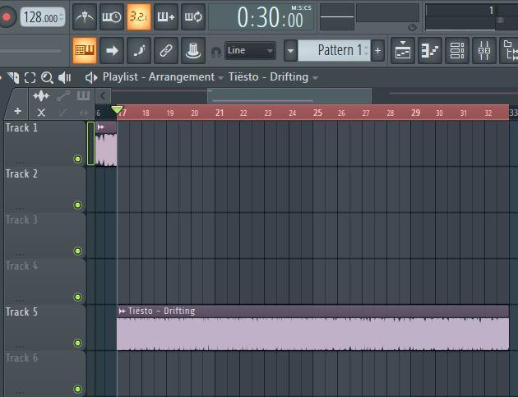
Task: Add a new pattern with plus button
Action: pyautogui.click(x=377, y=50)
